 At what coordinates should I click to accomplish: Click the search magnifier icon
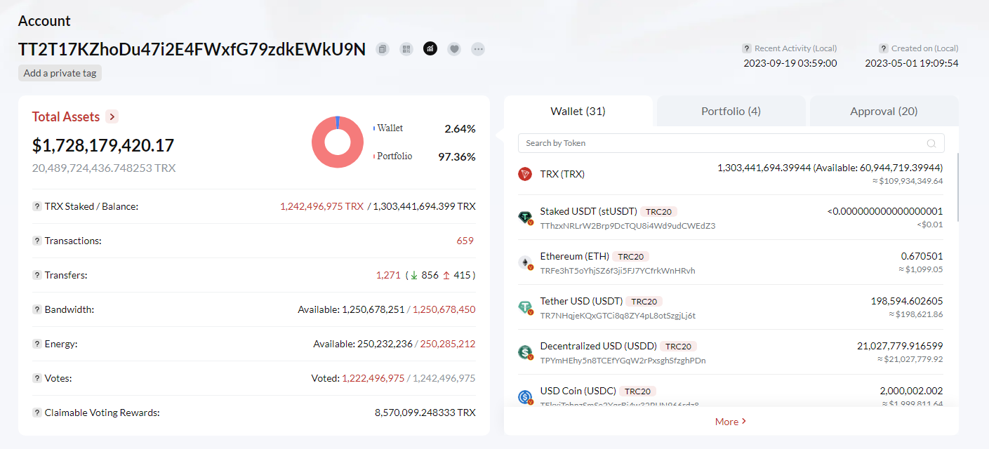click(931, 143)
